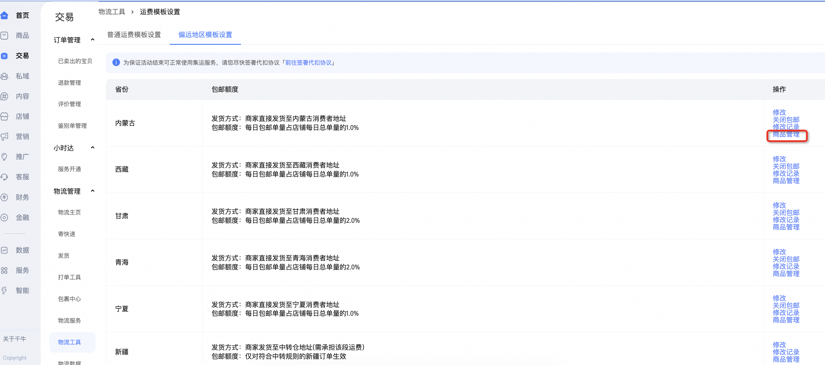Select the highlighted 物流工具 menu item
This screenshot has width=825, height=365.
(72, 342)
